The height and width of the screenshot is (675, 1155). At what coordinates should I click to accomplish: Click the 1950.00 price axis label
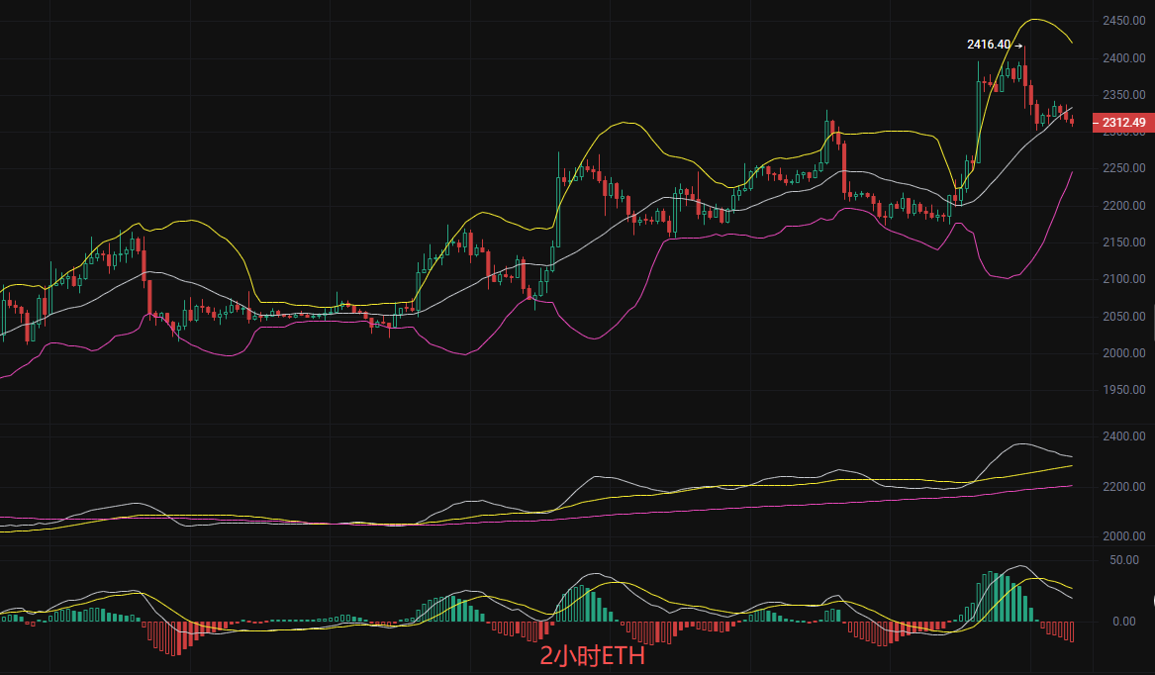coord(1123,390)
